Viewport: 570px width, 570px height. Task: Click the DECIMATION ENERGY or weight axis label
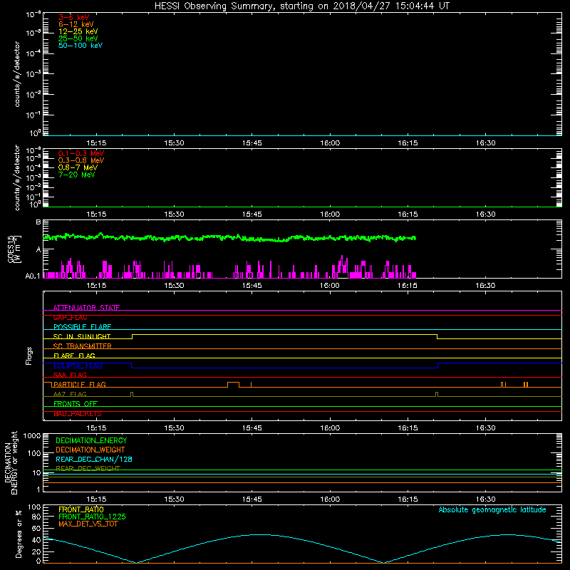pyautogui.click(x=11, y=462)
